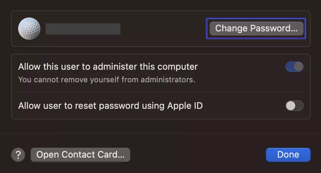Switch on the Apple ID password reset toggle
The width and height of the screenshot is (321, 173).
click(294, 106)
